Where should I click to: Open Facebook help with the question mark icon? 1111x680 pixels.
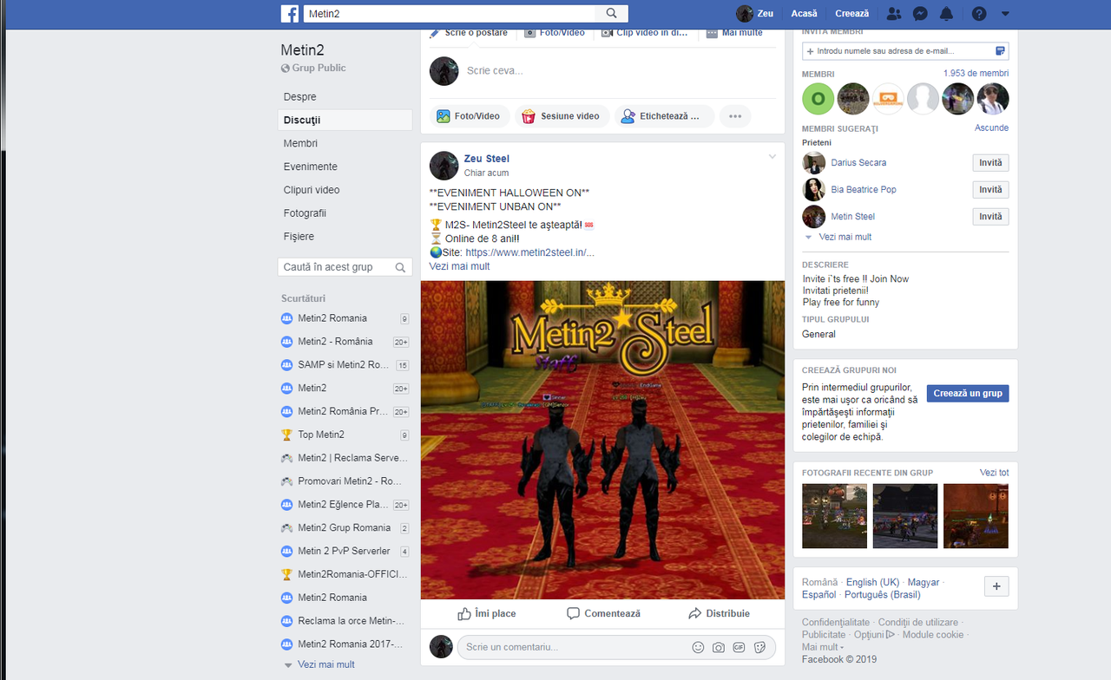[977, 13]
